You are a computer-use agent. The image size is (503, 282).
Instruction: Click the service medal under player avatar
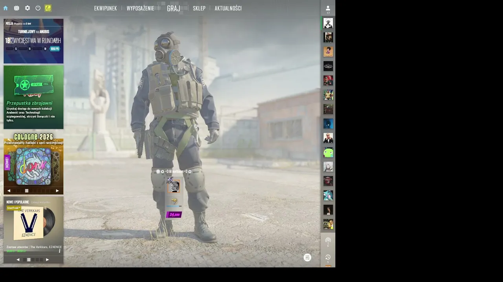pyautogui.click(x=174, y=201)
